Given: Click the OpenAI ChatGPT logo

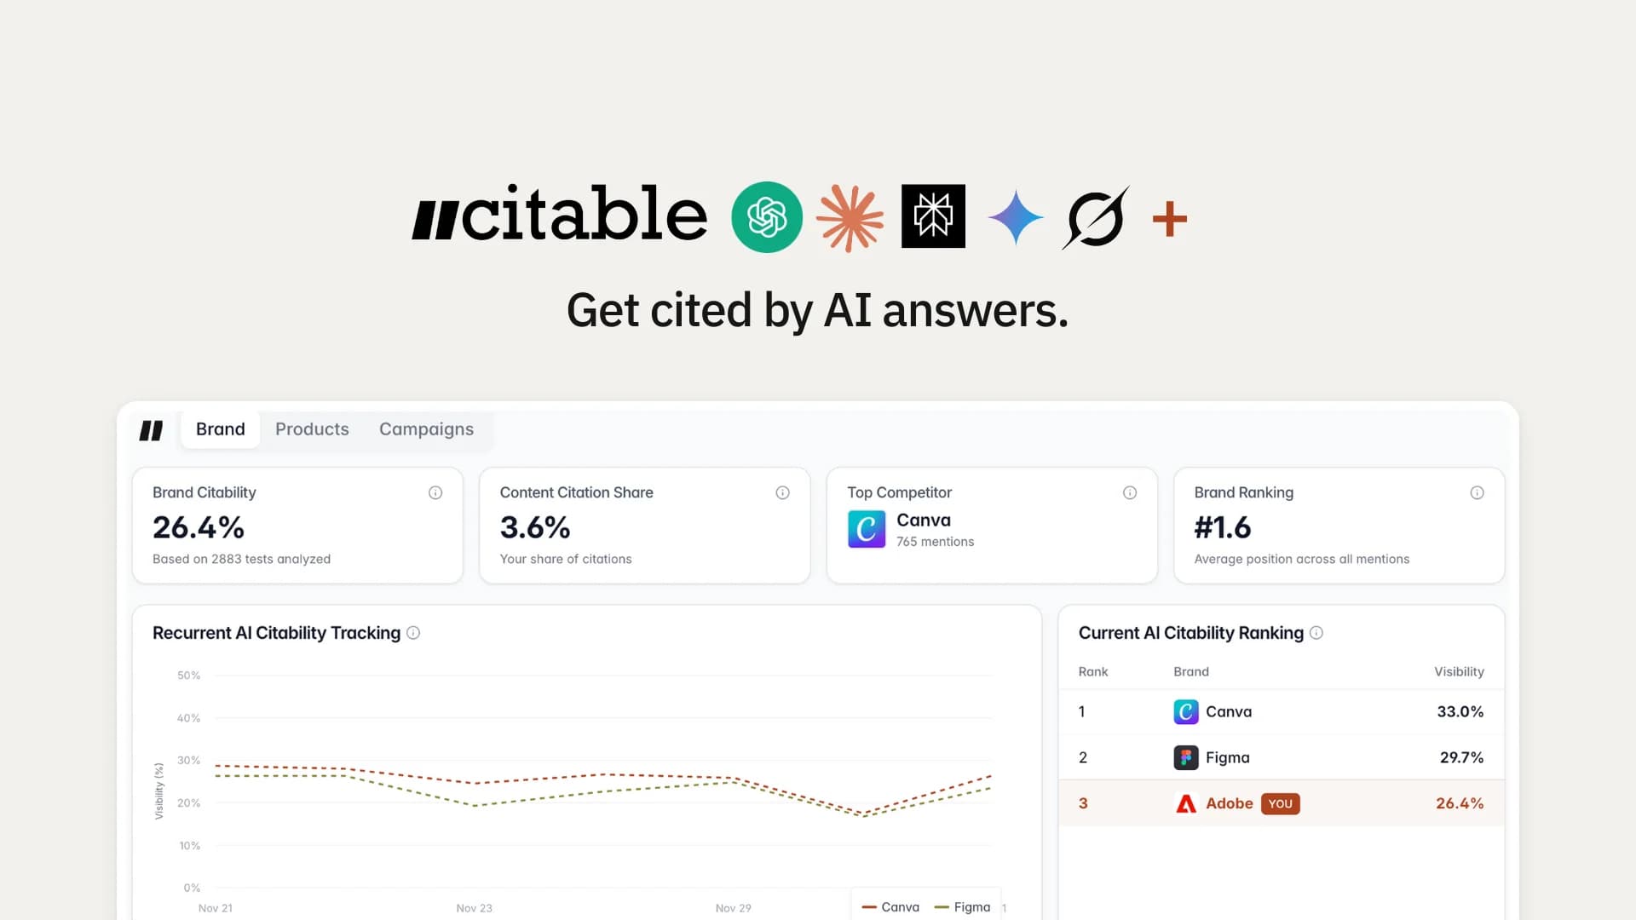Looking at the screenshot, I should pos(766,216).
